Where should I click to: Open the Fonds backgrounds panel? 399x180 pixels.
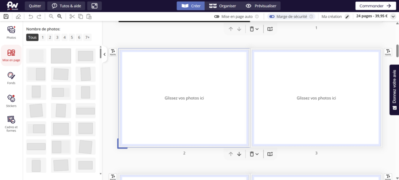[11, 78]
